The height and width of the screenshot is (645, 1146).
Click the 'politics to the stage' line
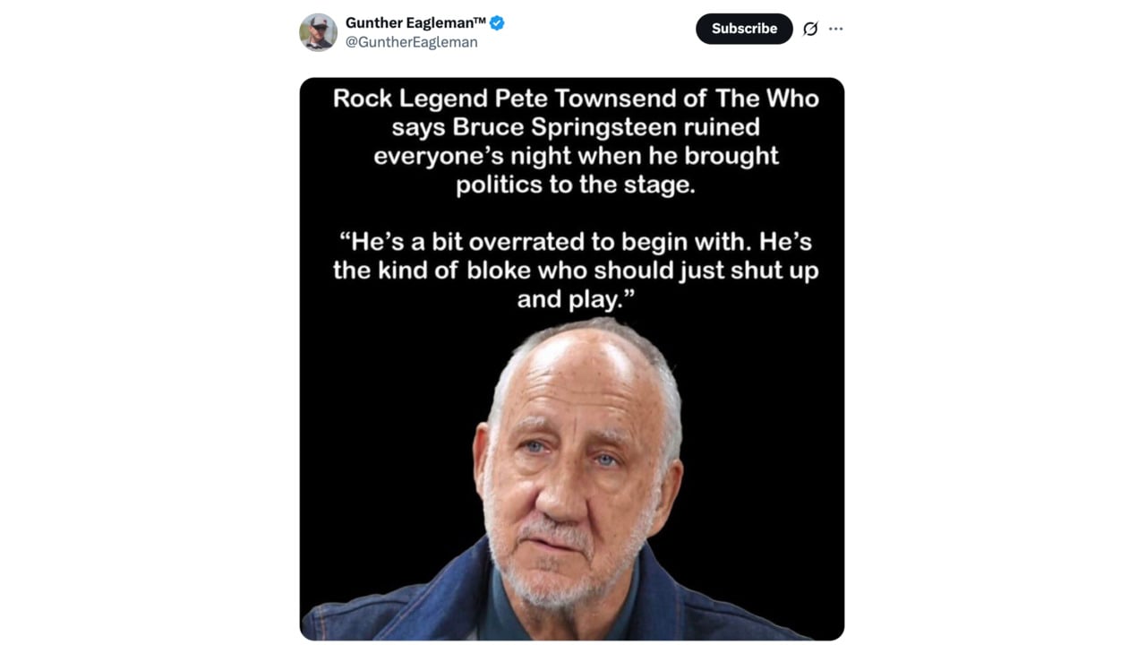point(576,184)
